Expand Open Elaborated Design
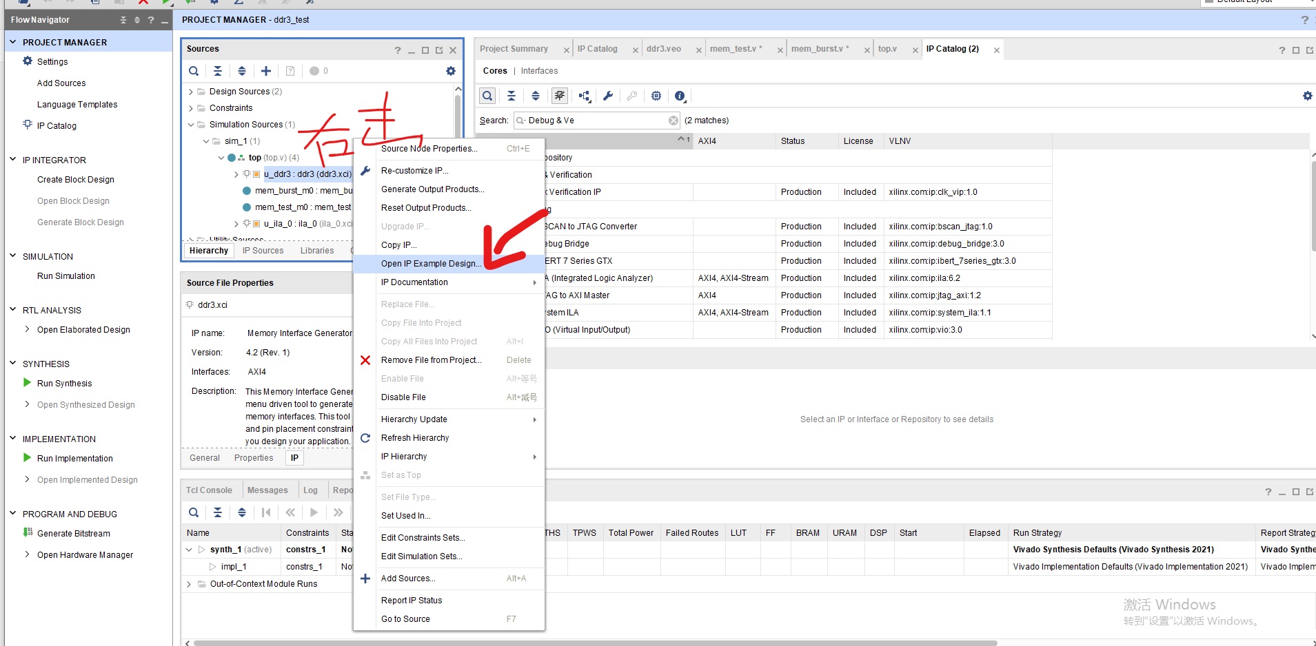 27,329
